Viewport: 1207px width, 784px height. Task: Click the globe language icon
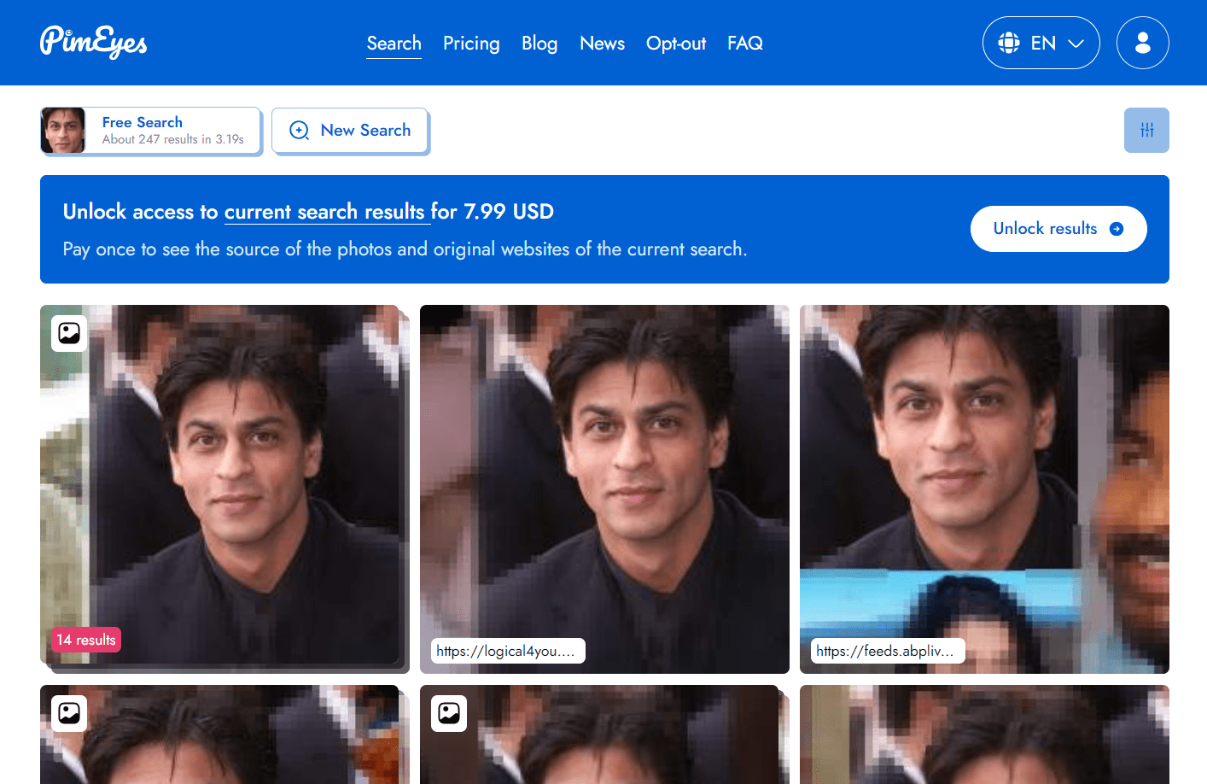point(1010,42)
